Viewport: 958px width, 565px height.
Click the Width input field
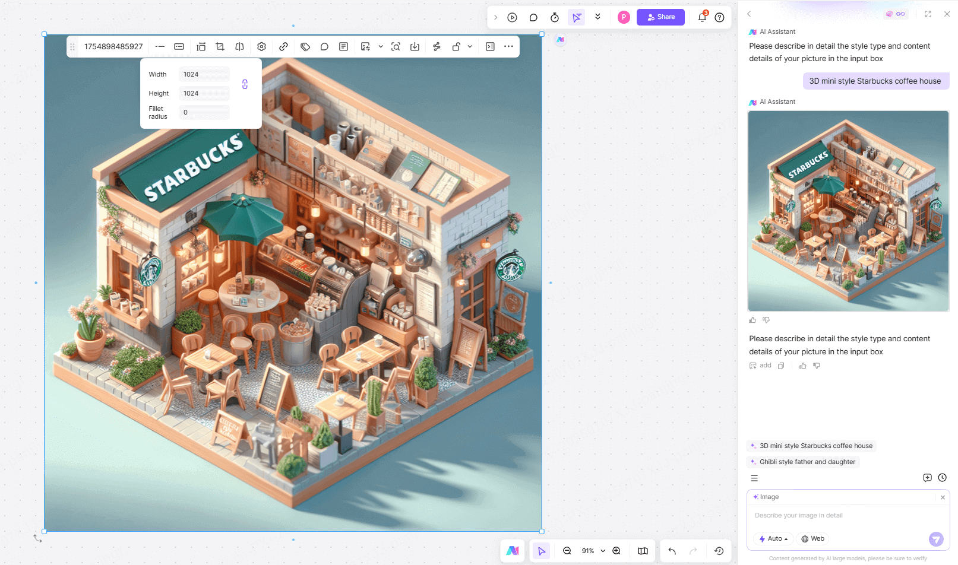(x=204, y=74)
